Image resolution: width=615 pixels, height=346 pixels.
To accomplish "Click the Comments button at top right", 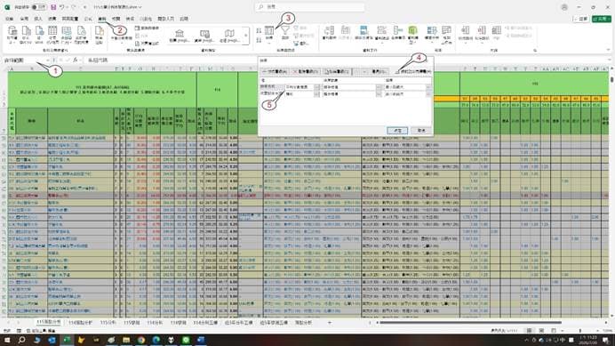I will (x=581, y=19).
